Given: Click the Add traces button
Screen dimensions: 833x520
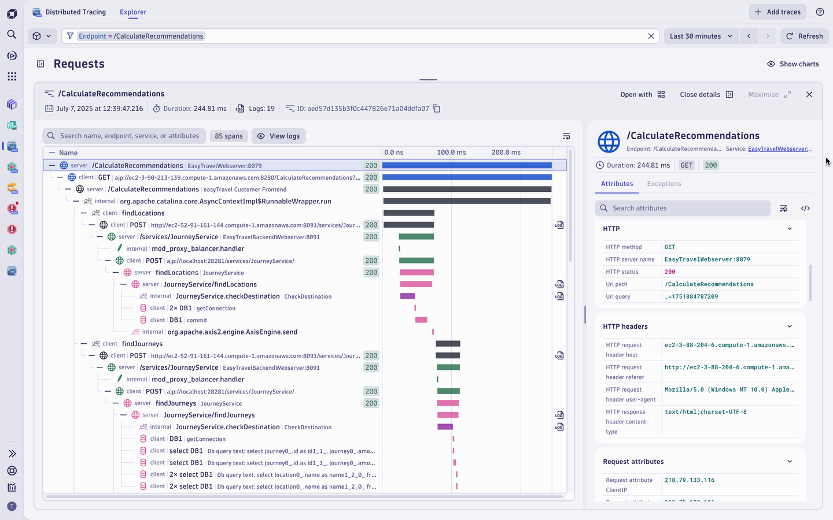Looking at the screenshot, I should (x=777, y=12).
